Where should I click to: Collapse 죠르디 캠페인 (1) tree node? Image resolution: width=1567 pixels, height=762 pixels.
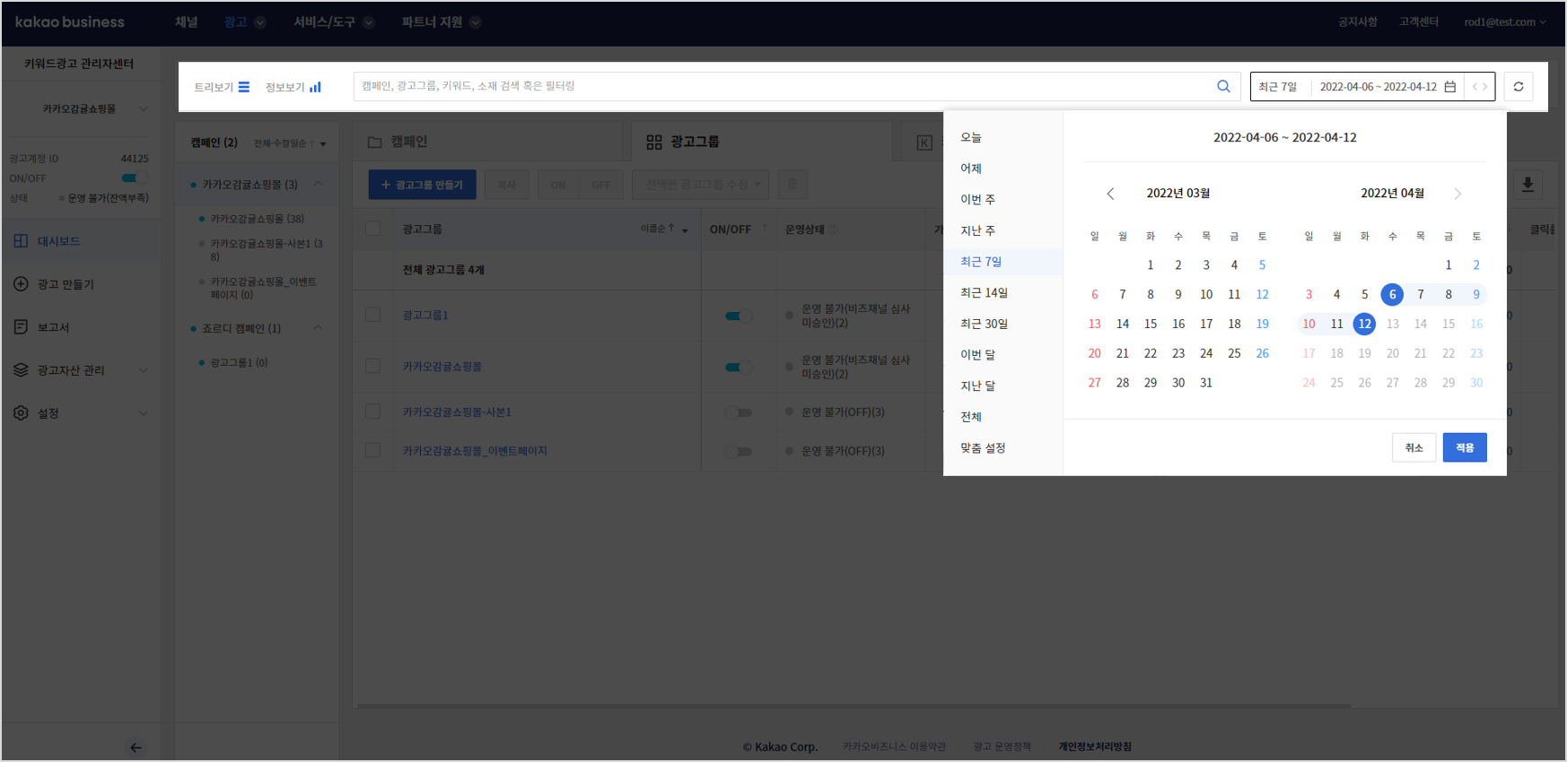click(x=318, y=328)
